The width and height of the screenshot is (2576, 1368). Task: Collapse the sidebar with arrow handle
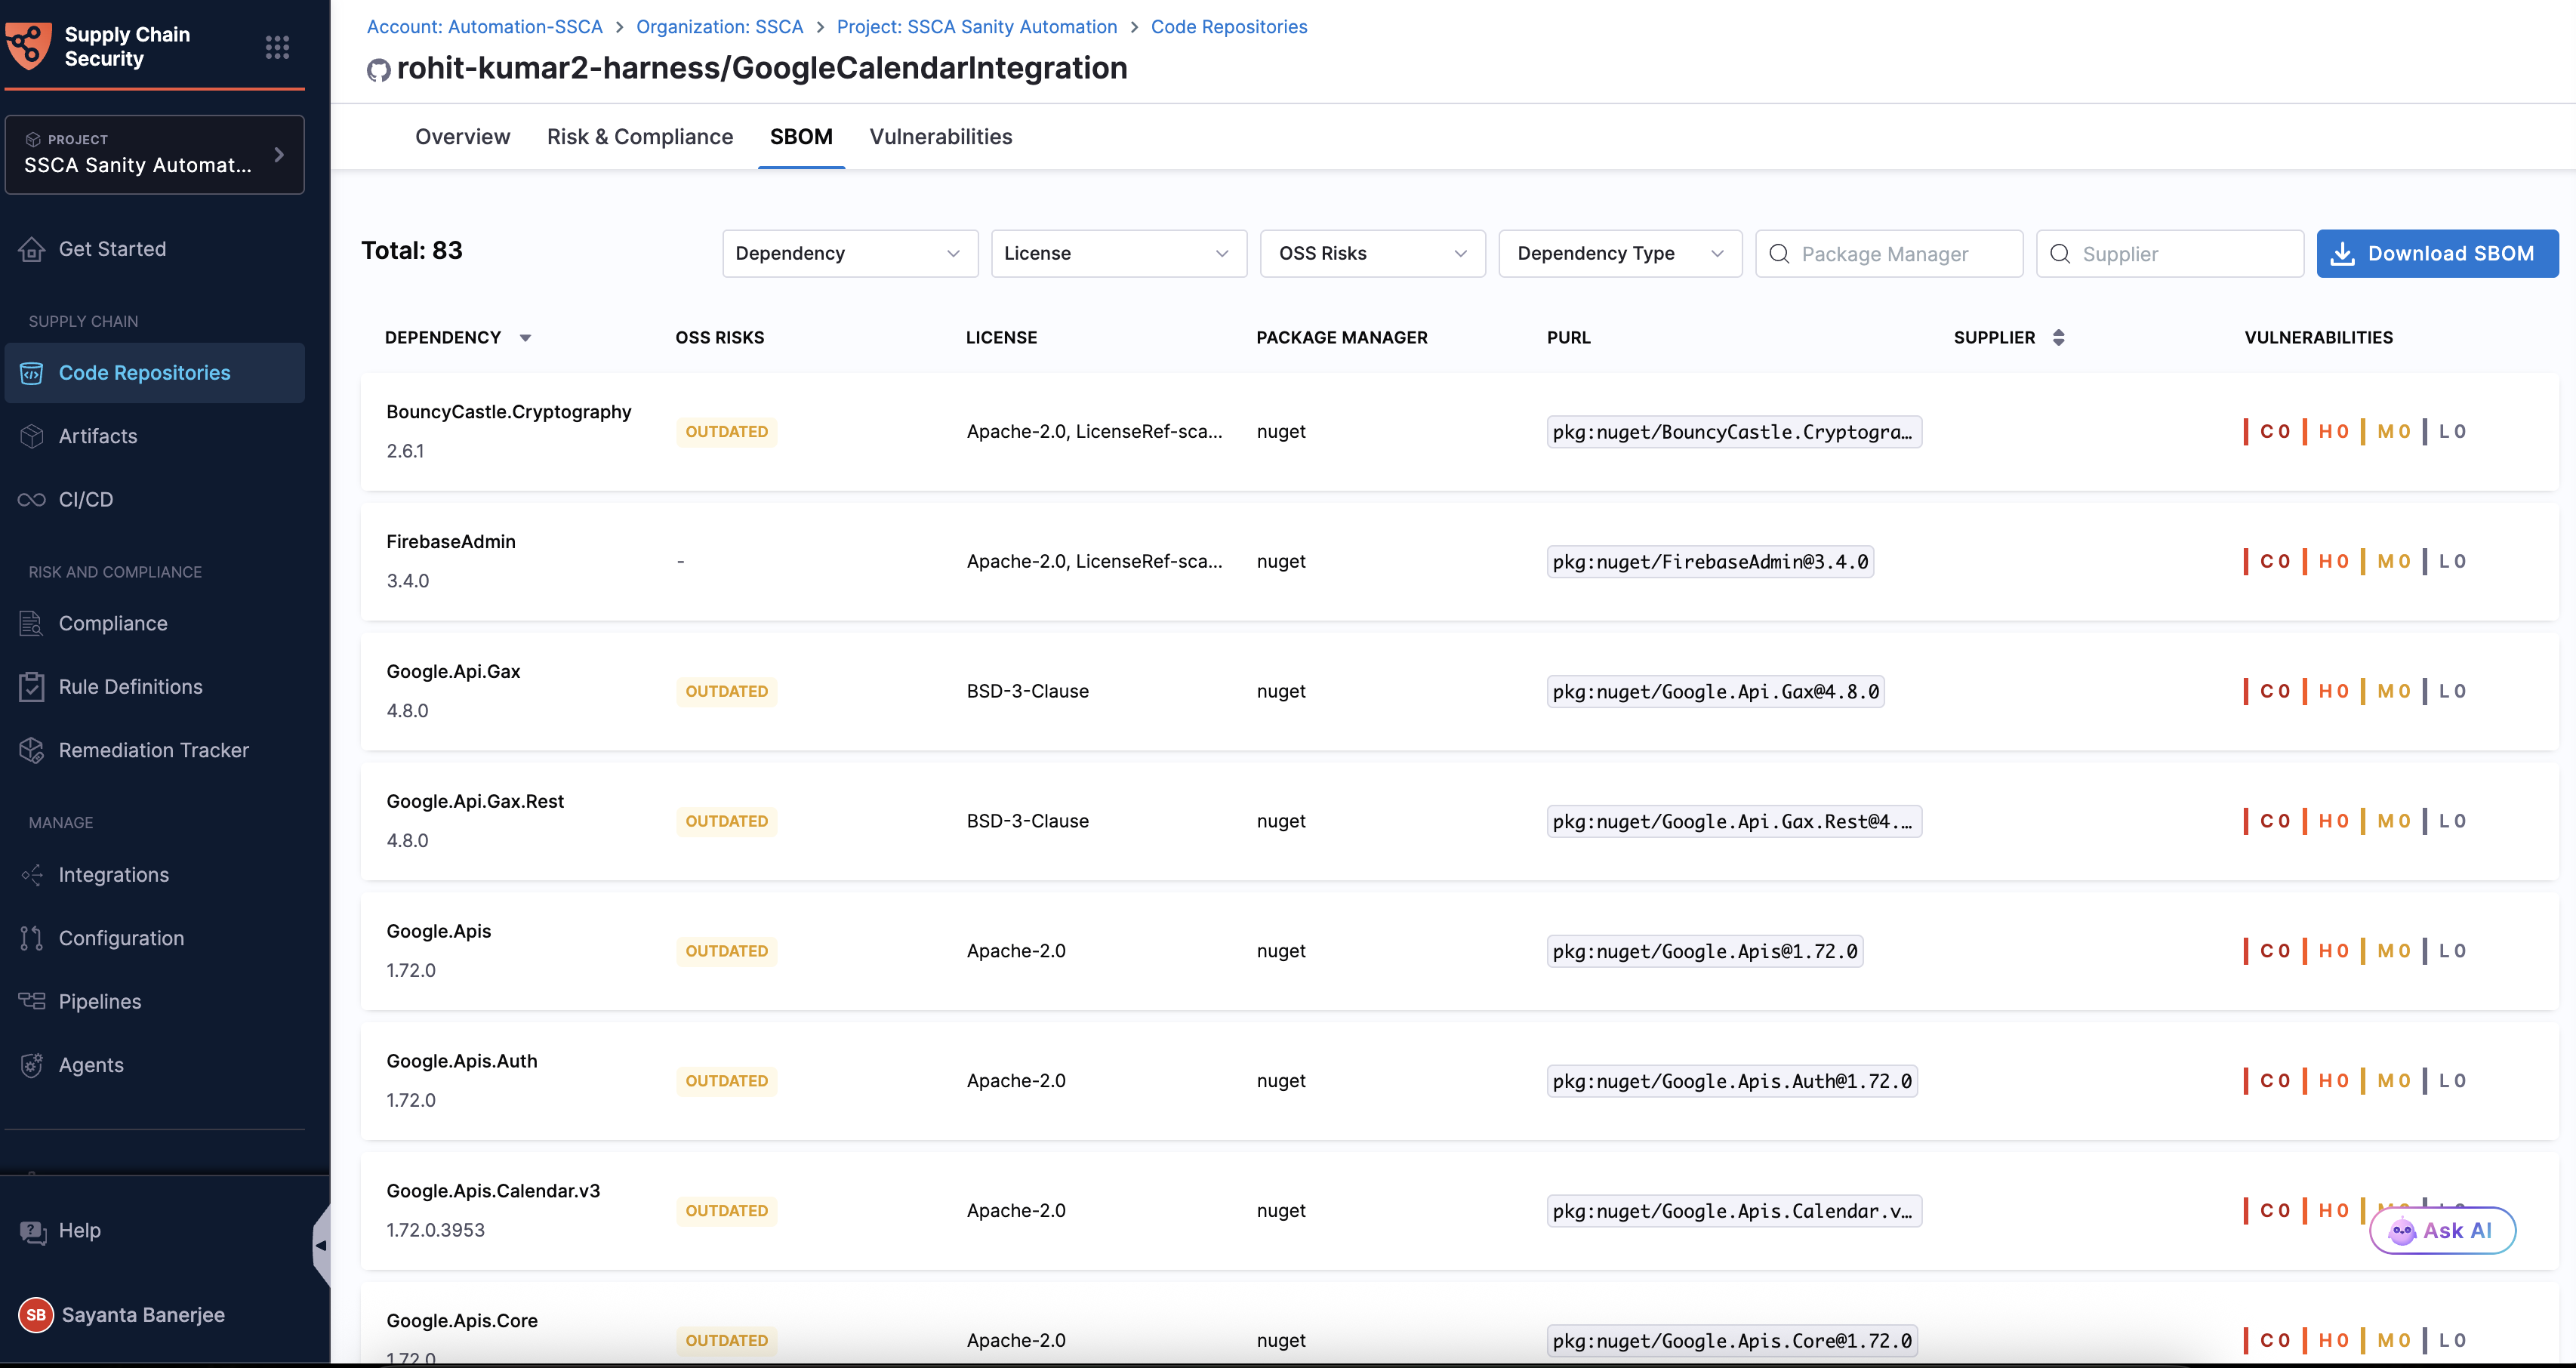click(x=321, y=1245)
